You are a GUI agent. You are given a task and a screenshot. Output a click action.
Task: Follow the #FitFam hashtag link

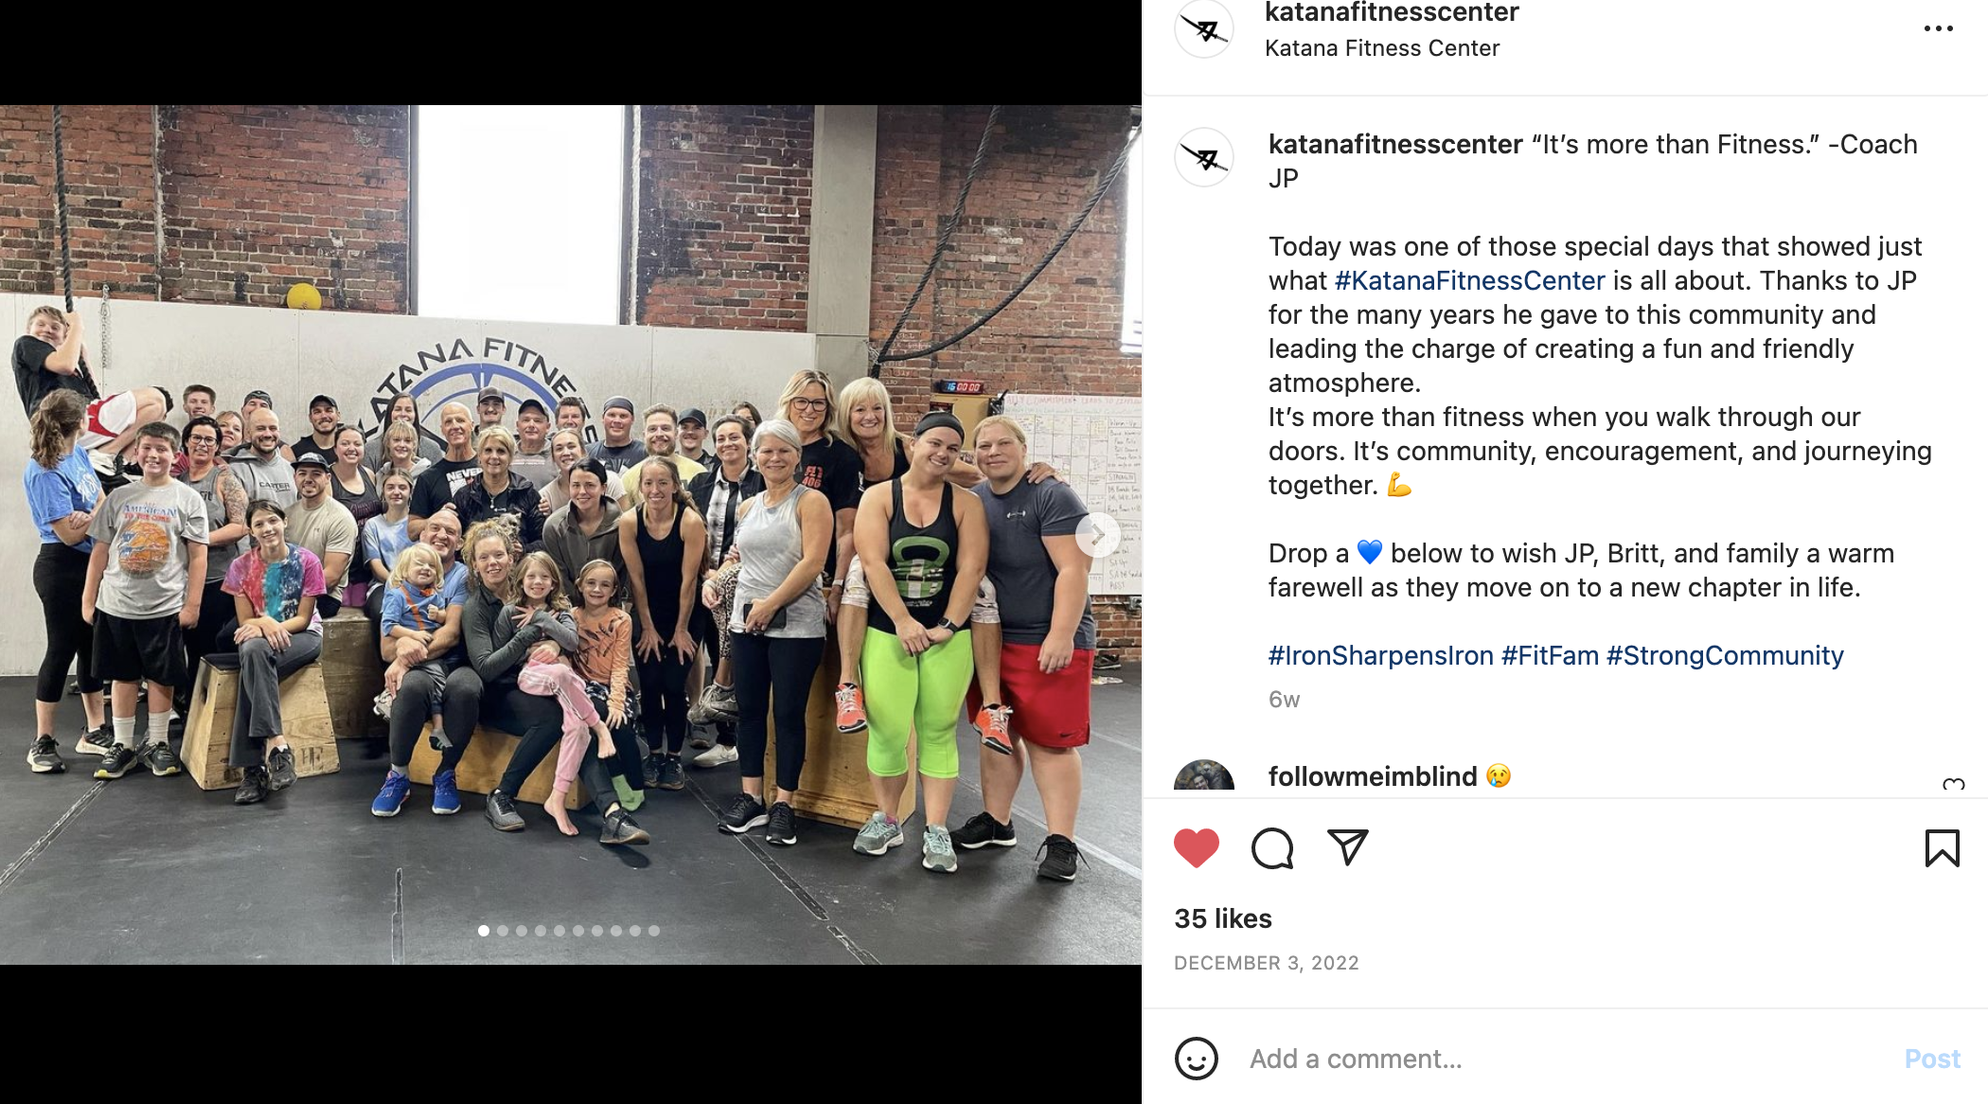point(1550,655)
